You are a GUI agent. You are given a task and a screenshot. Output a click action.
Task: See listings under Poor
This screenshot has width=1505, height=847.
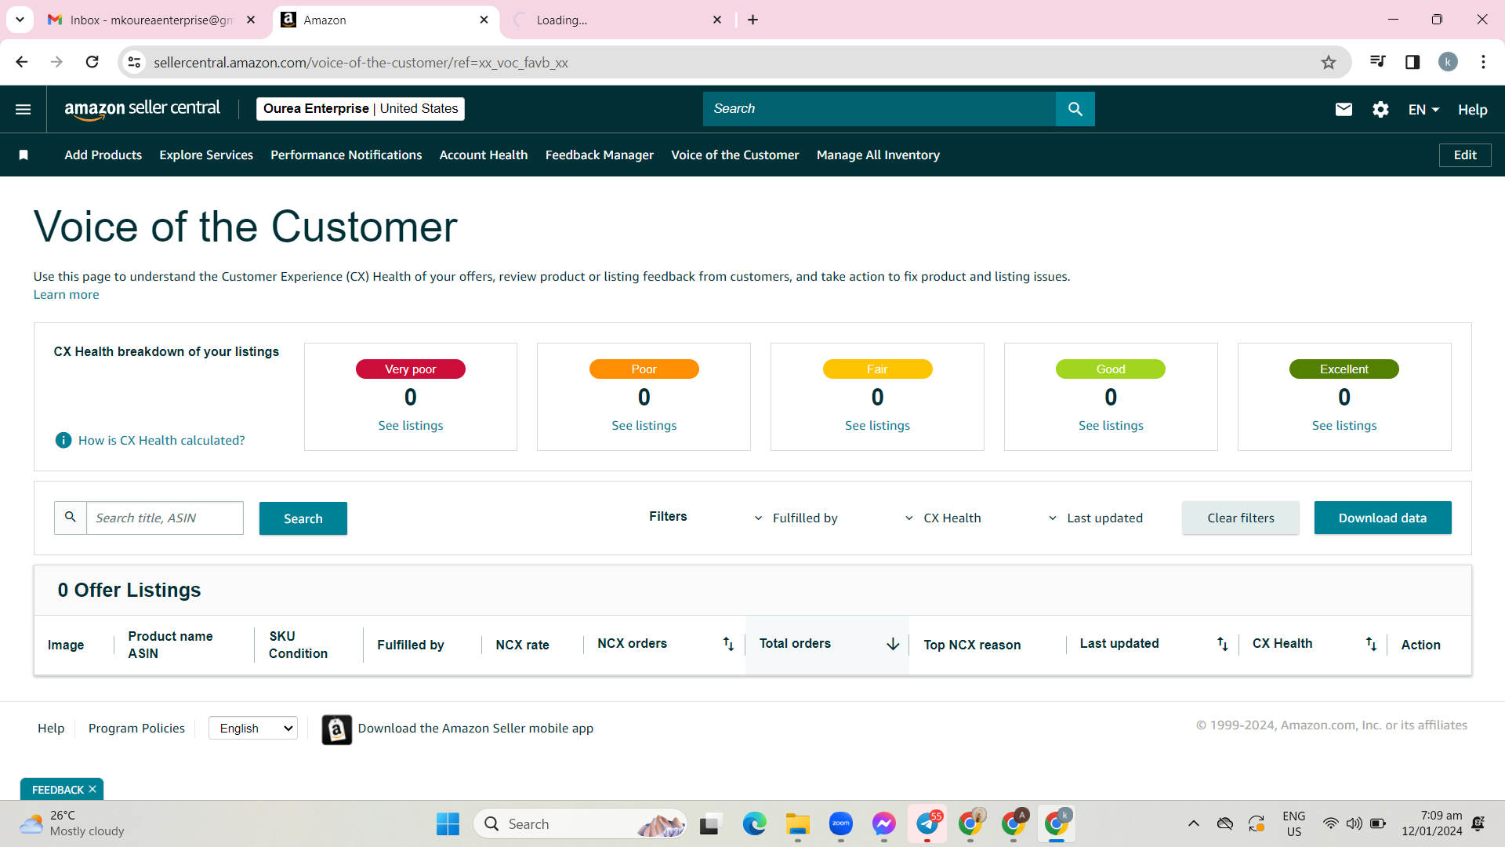(x=644, y=426)
